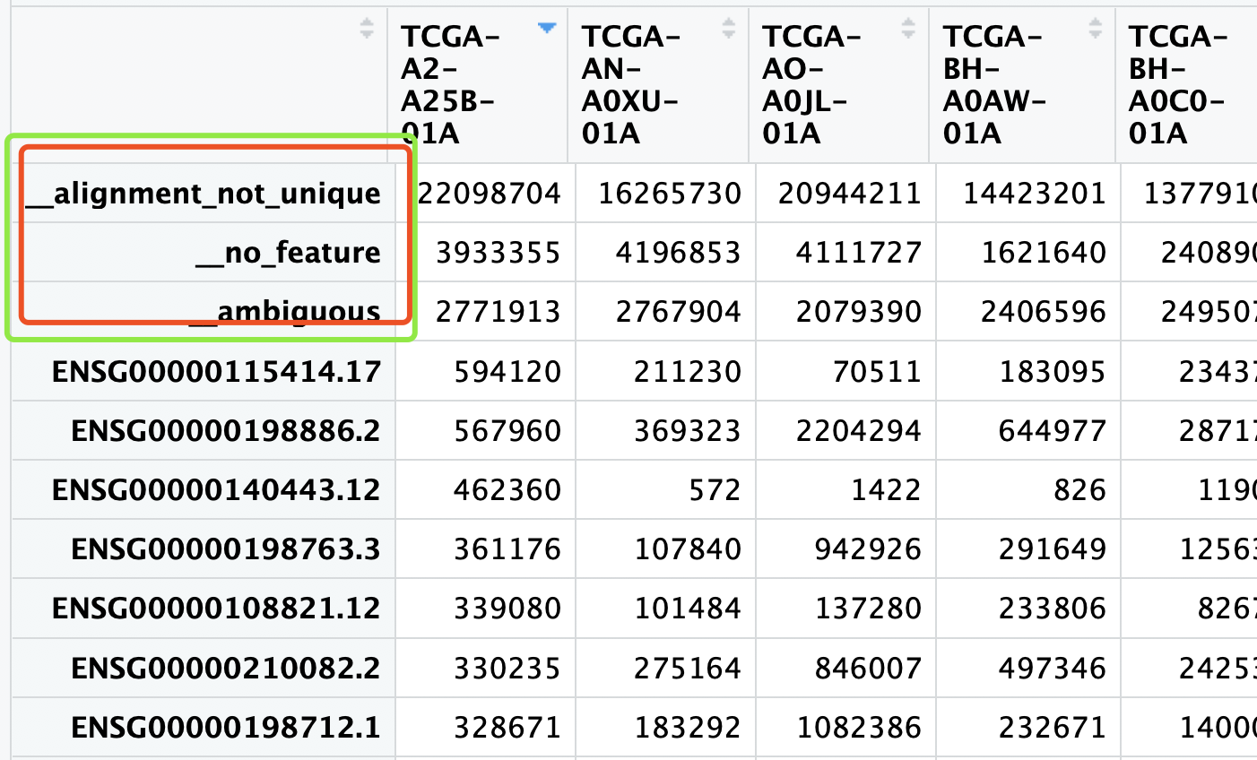The width and height of the screenshot is (1257, 760).
Task: Click the cell with value 826
Action: 1028,489
